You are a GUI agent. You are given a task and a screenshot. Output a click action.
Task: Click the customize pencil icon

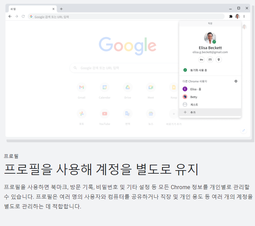[244, 130]
